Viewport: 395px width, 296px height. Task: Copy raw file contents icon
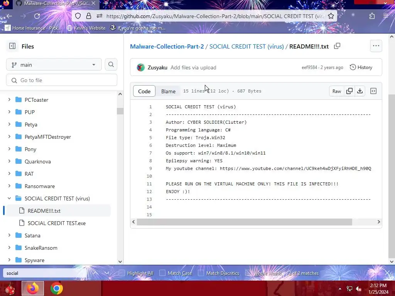[x=349, y=91]
